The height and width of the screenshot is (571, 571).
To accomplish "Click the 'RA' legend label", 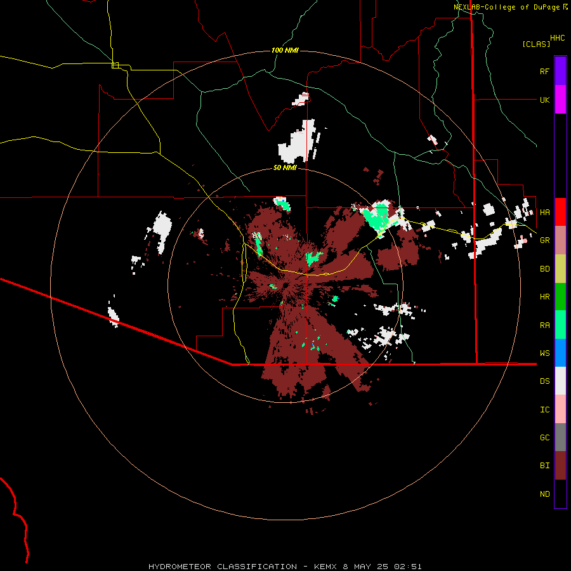I will point(544,325).
